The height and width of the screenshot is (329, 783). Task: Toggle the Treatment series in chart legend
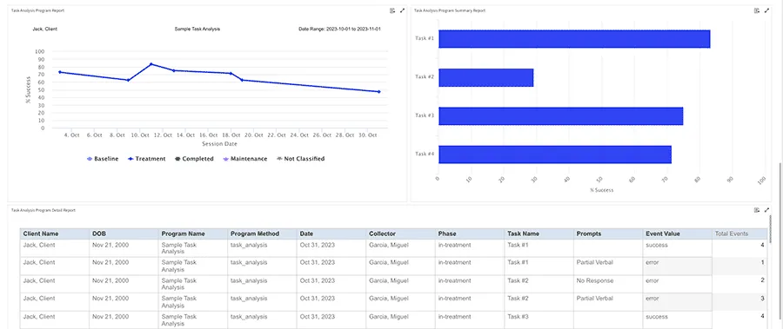146,159
